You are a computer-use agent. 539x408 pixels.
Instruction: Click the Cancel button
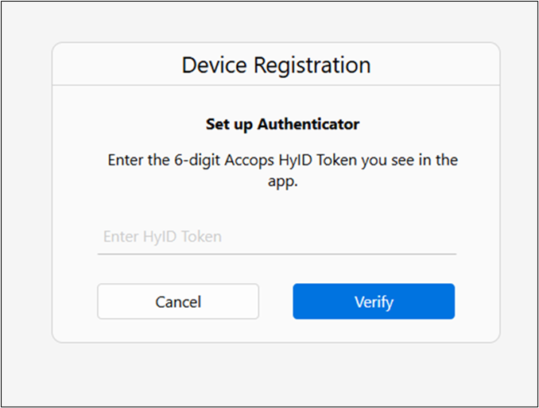(x=178, y=301)
